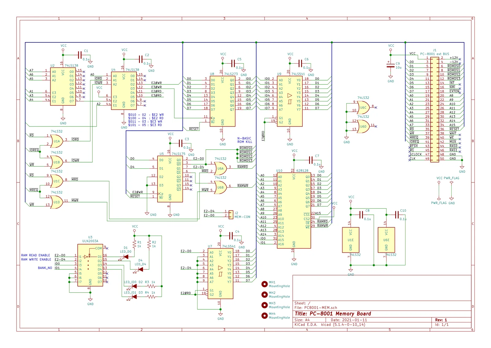The height and width of the screenshot is (348, 491).
Task: Click the 'Id: 1/1' field
Action: point(442,325)
